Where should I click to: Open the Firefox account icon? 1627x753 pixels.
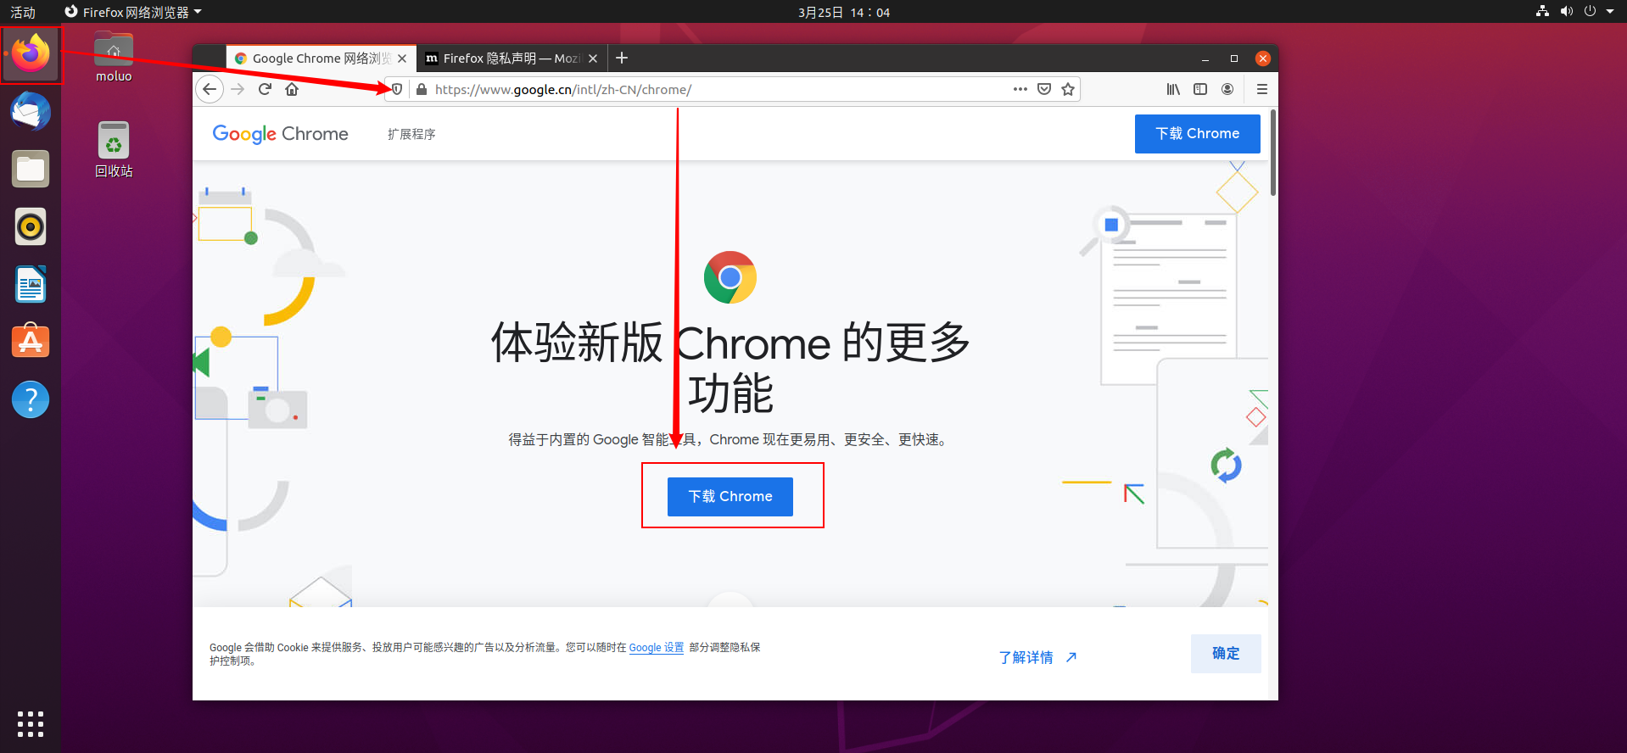(x=1227, y=89)
